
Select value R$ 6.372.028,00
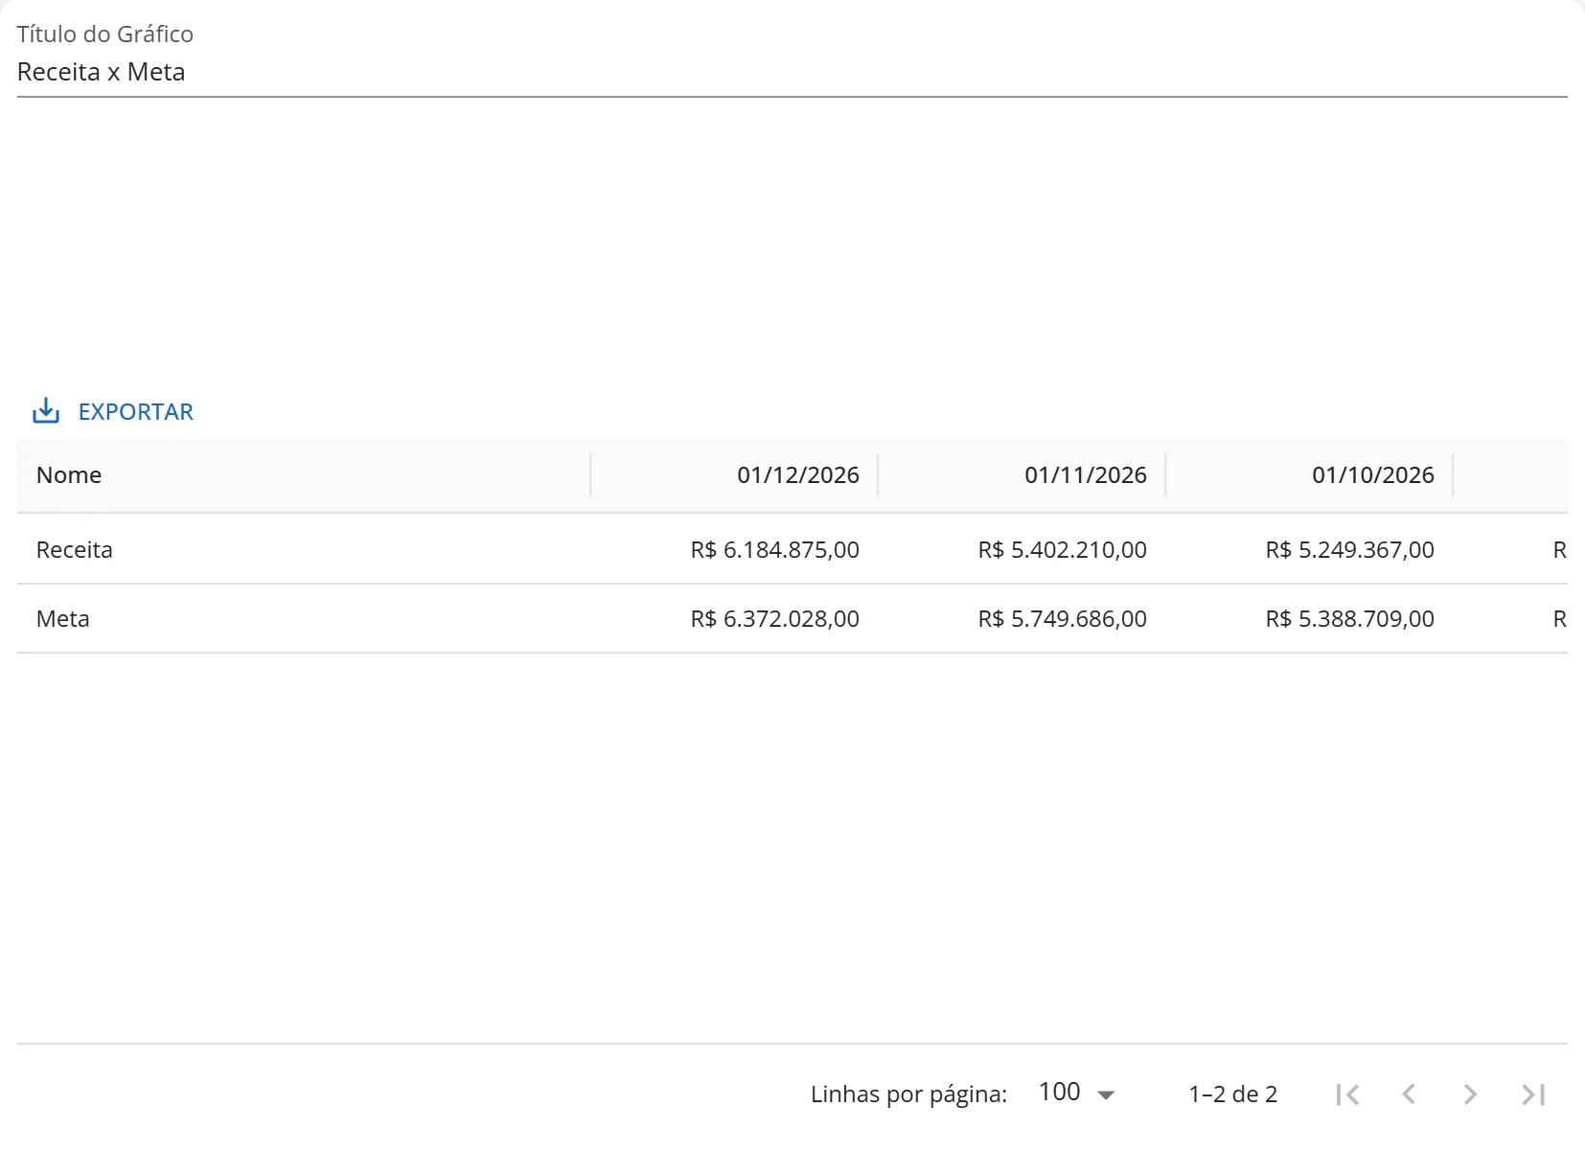tap(775, 619)
